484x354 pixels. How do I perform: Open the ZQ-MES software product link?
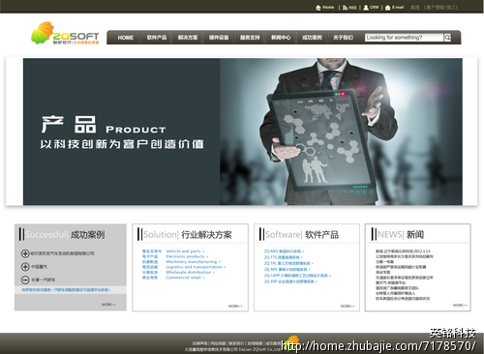(x=284, y=251)
